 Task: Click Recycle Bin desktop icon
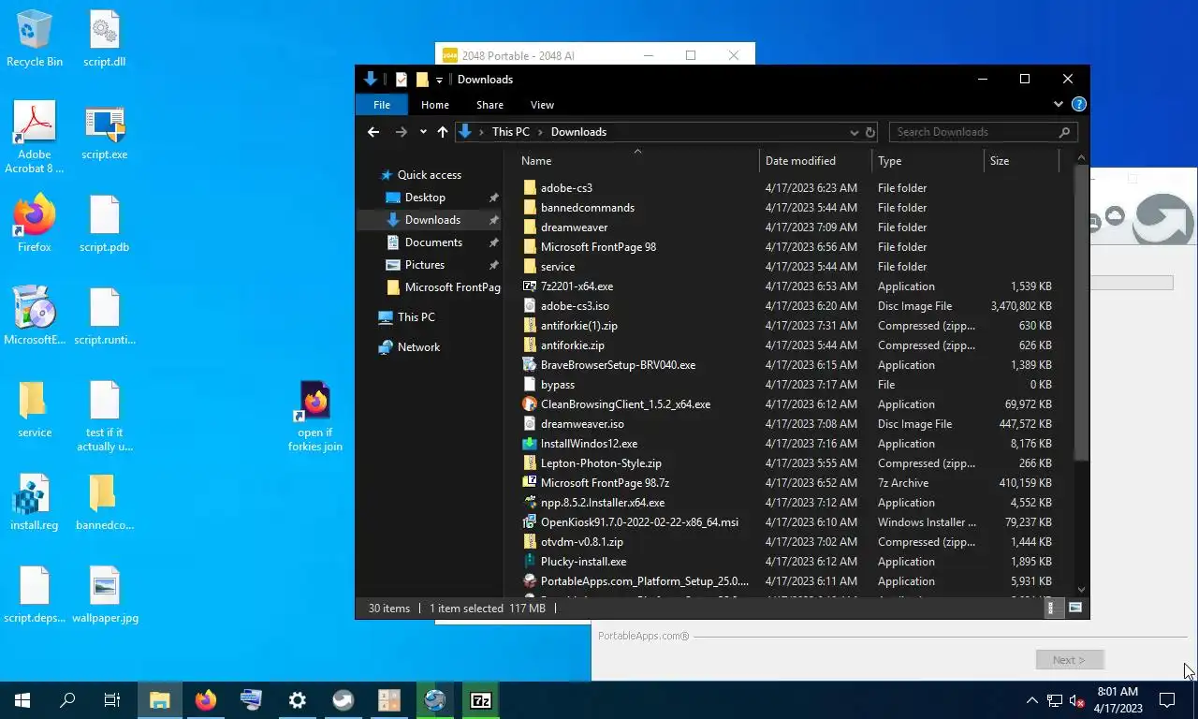35,39
